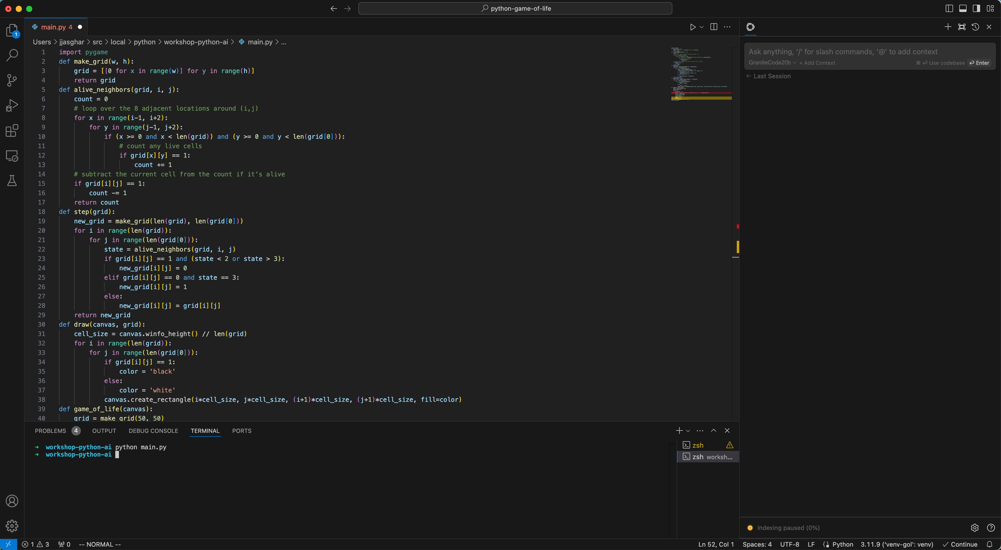Select the zsh worksh... terminal entry
This screenshot has height=550, width=1001.
tap(708, 457)
